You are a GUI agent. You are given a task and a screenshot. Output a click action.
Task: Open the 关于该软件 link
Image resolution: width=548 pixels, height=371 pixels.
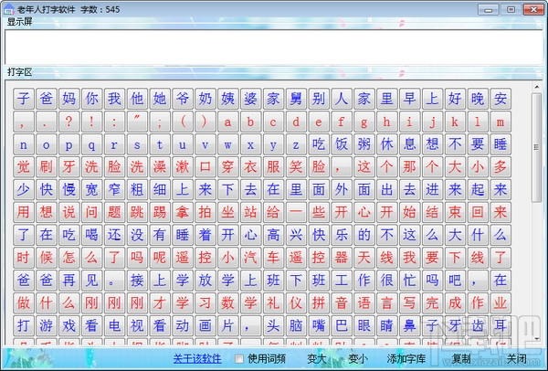coord(197,358)
